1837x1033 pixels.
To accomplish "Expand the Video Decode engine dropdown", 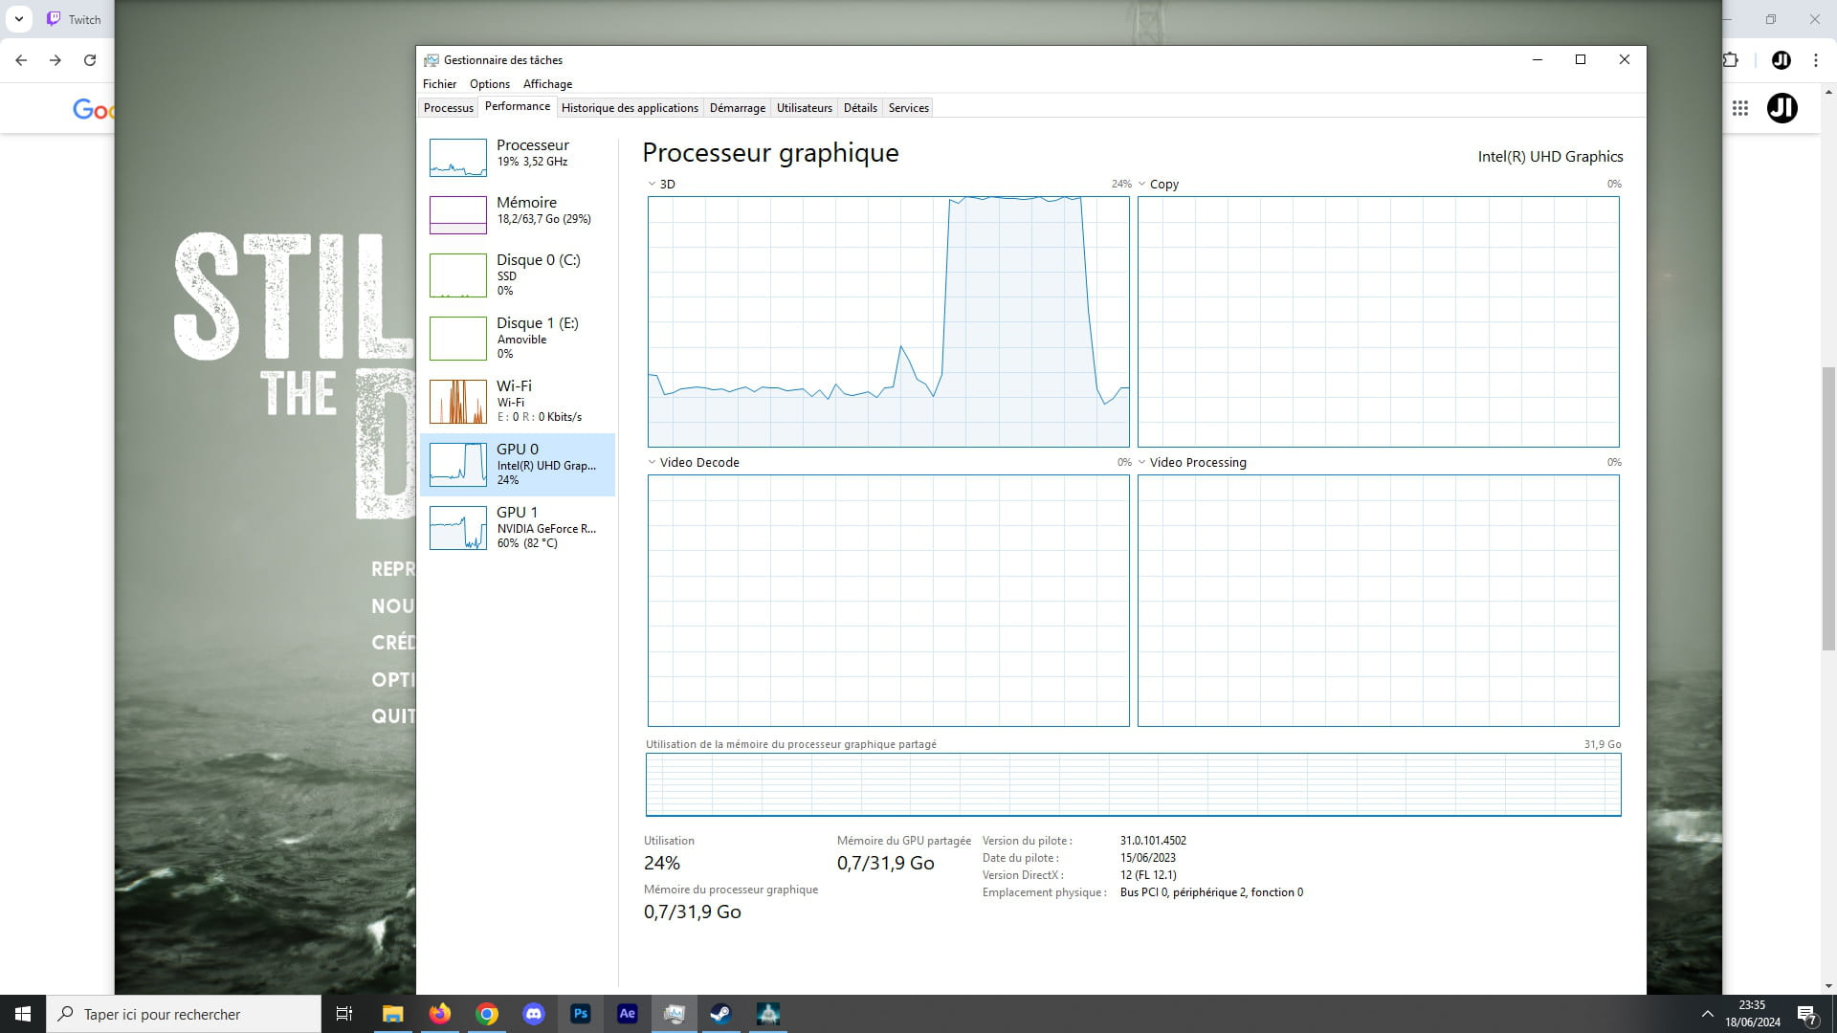I will coord(652,462).
